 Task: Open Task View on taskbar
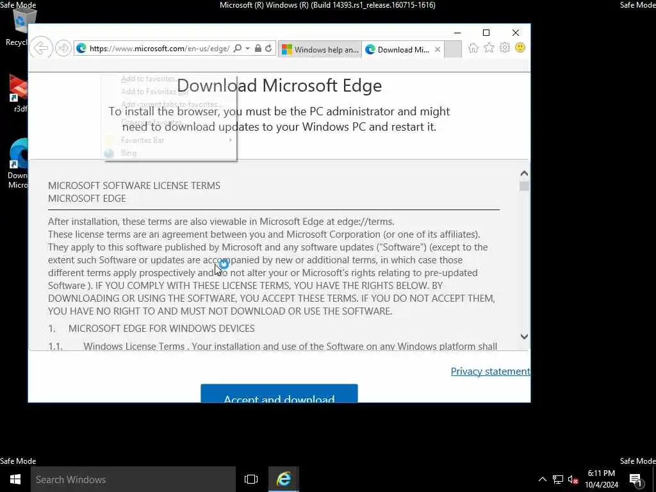pos(251,479)
